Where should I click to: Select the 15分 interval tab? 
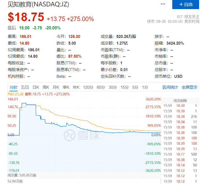point(124,87)
